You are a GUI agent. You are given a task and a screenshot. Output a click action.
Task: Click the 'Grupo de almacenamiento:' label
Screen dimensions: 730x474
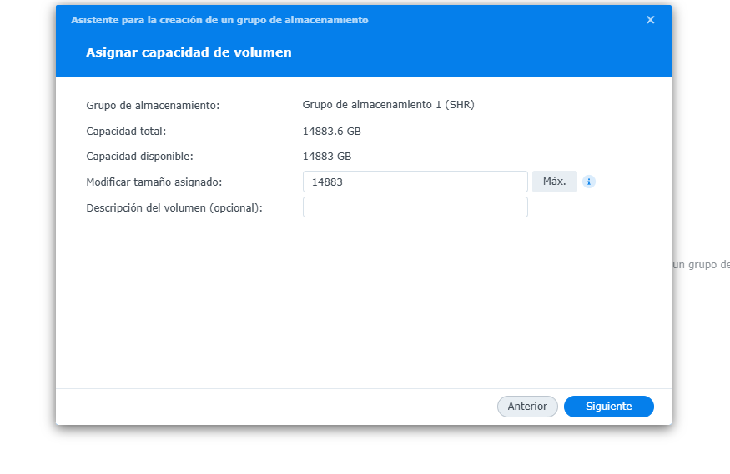coord(153,106)
